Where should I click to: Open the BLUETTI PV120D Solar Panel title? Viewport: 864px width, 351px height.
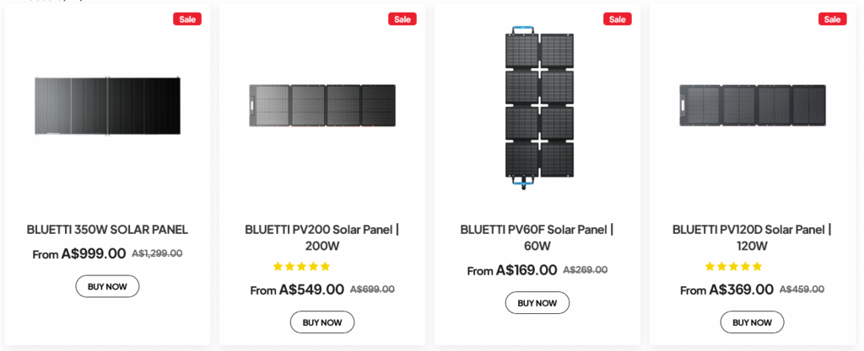[752, 237]
